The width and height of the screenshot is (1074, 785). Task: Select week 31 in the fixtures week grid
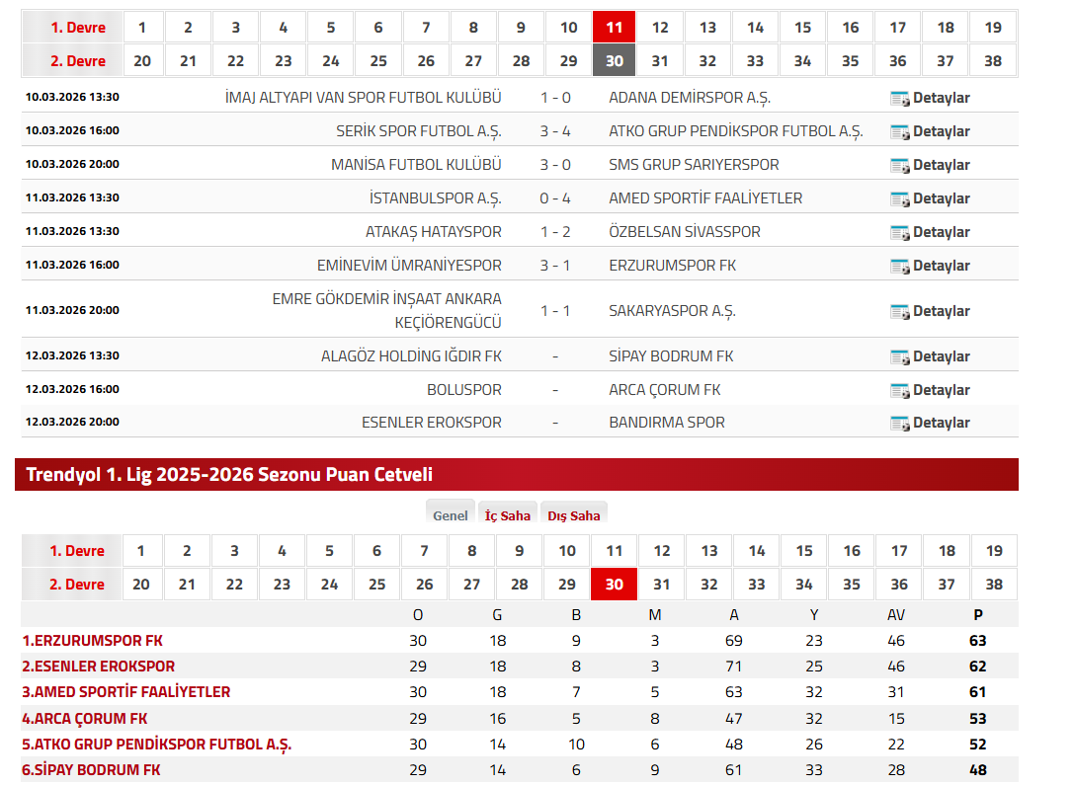(x=660, y=61)
